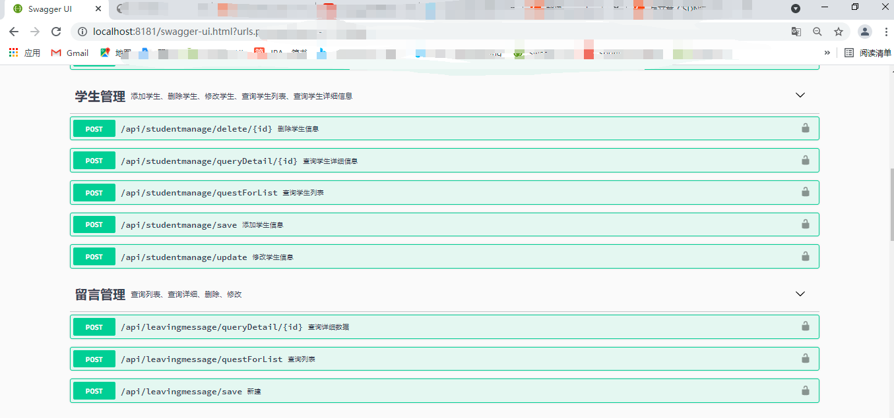Click the bookmarks bar overflow chevron

(x=827, y=52)
